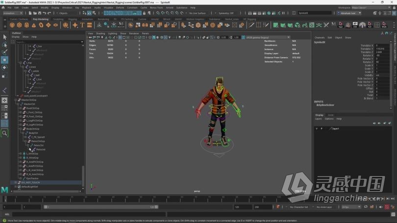The image size is (397, 223).
Task: Click the ikSplineSolver input node
Action: coord(325,105)
